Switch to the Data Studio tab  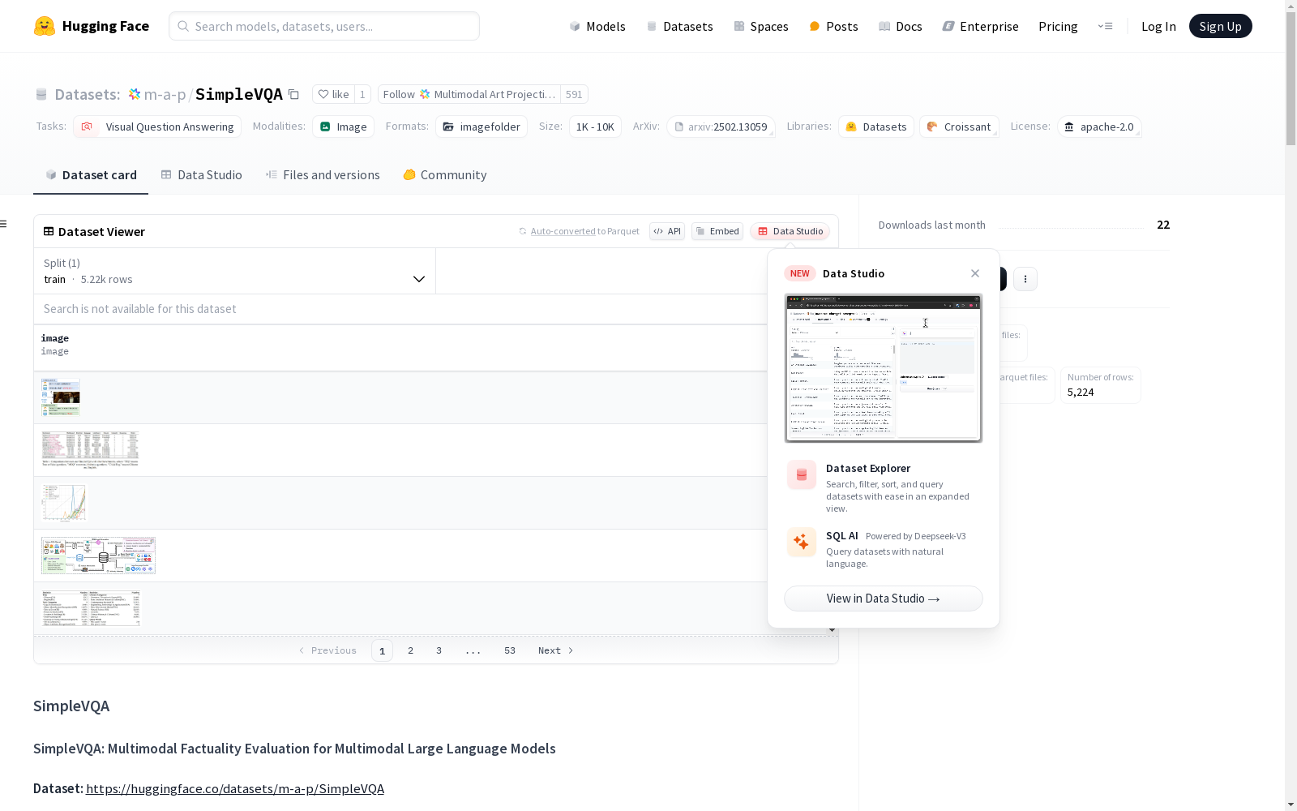(x=201, y=175)
